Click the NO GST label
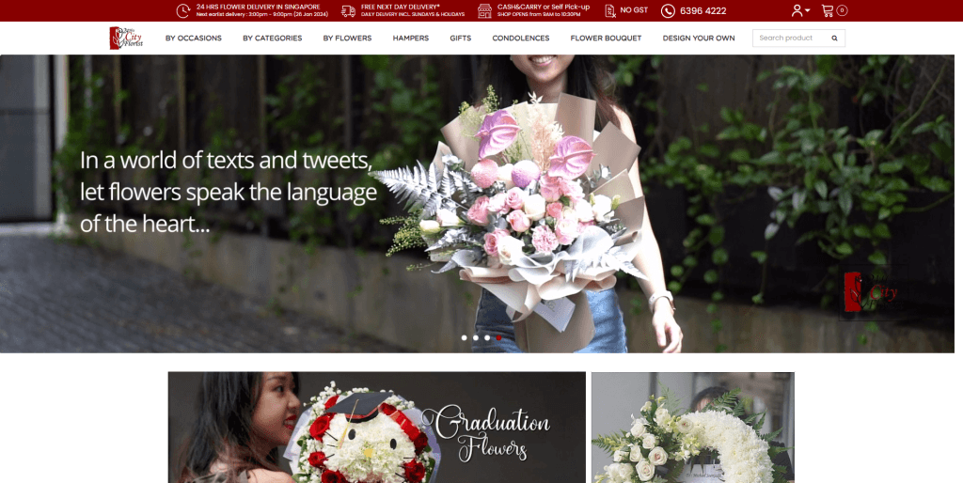Image resolution: width=963 pixels, height=483 pixels. 634,9
